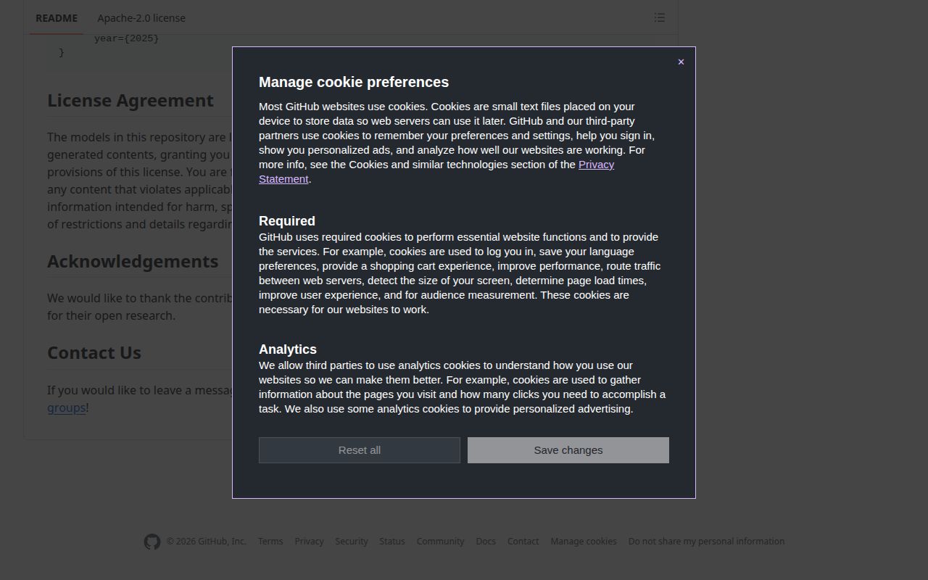The height and width of the screenshot is (580, 928).
Task: Open the Terms footer link
Action: (x=270, y=542)
